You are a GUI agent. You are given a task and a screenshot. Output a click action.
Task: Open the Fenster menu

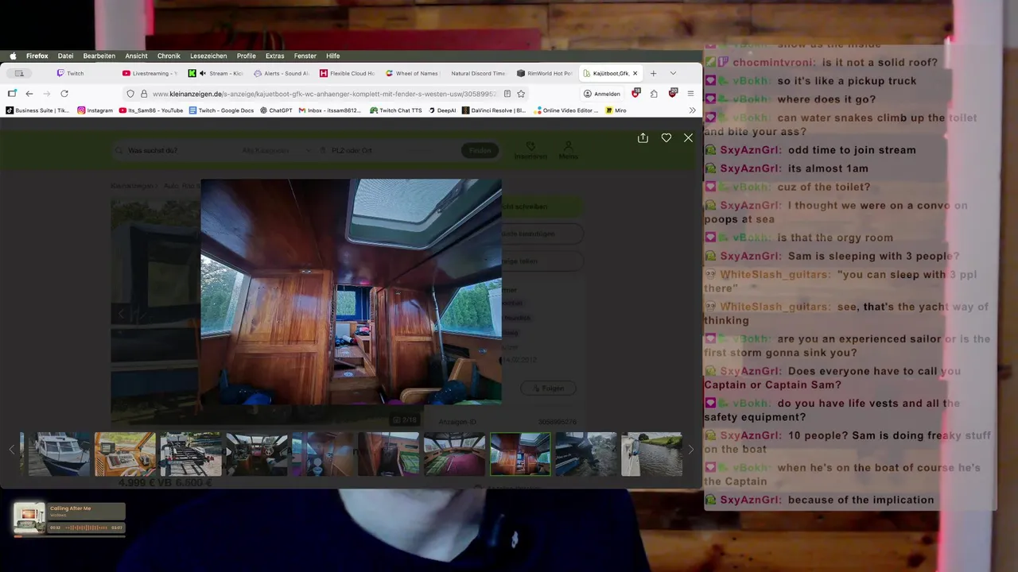pyautogui.click(x=305, y=56)
